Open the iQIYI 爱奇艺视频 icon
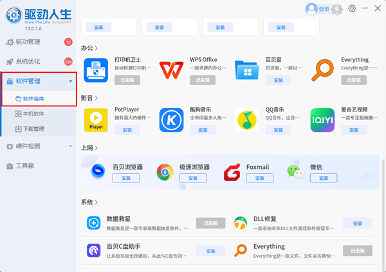This screenshot has width=386, height=272. (x=322, y=120)
